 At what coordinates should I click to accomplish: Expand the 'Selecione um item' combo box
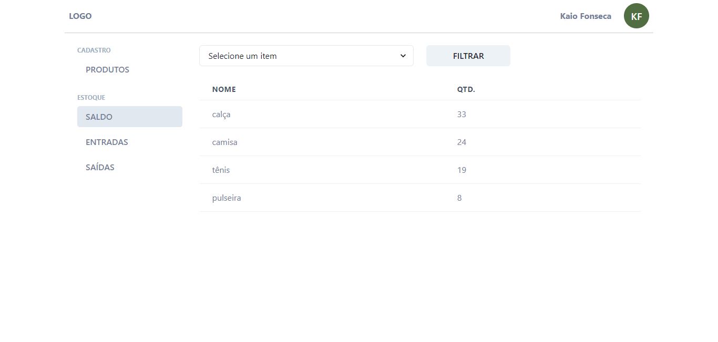[306, 56]
